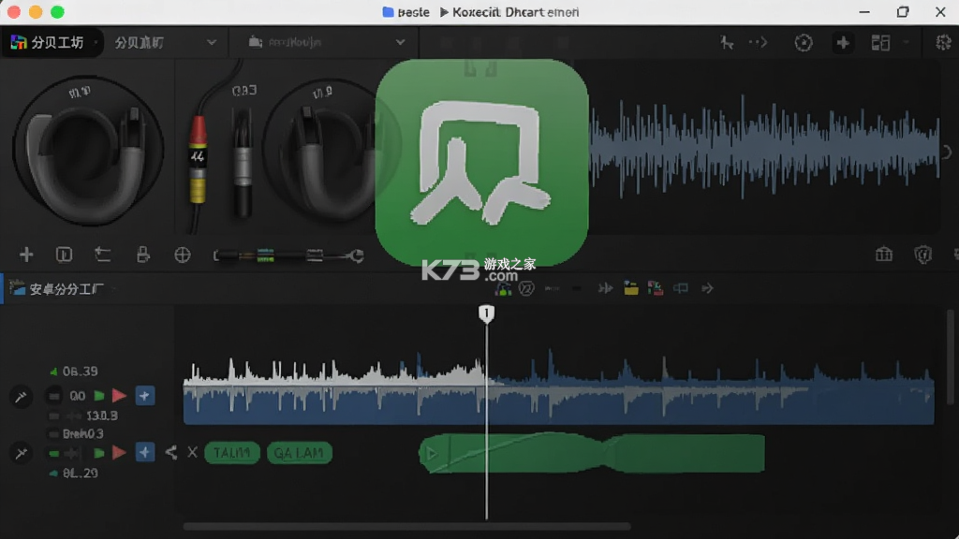
Task: Click the cable plug marked 44
Action: [x=197, y=160]
